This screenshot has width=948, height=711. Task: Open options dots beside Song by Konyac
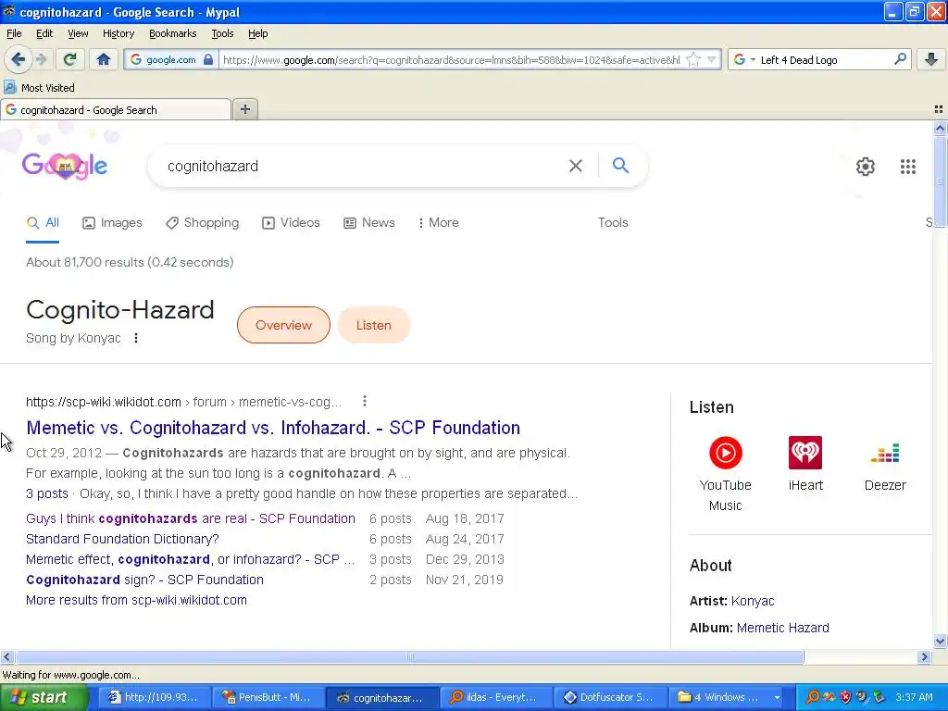(136, 338)
